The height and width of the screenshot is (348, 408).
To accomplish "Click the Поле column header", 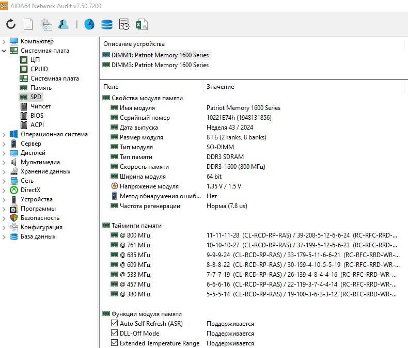I will tap(111, 87).
